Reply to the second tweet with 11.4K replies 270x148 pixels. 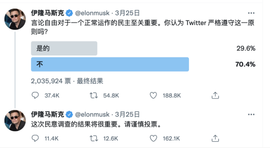(x=35, y=138)
